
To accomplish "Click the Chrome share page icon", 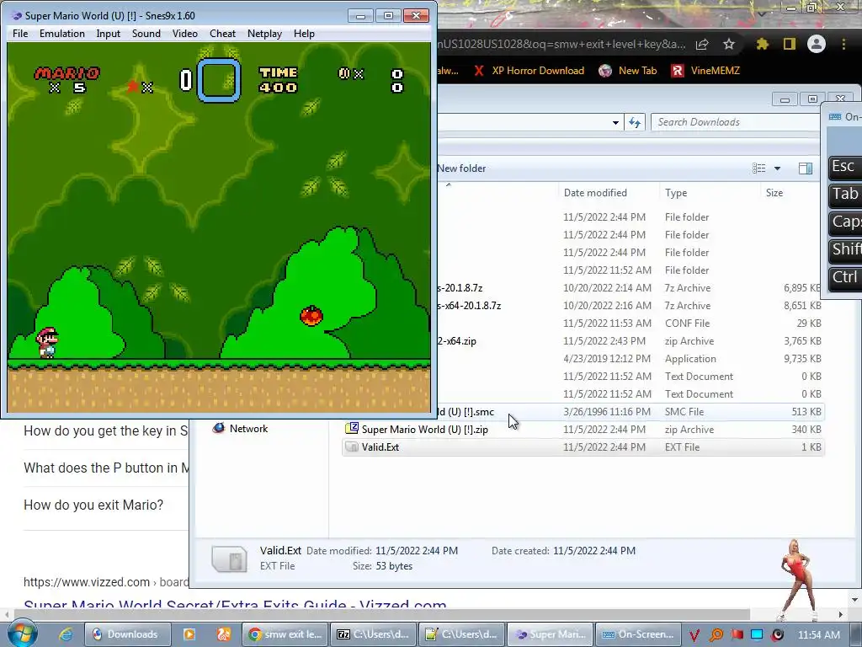I will 702,45.
